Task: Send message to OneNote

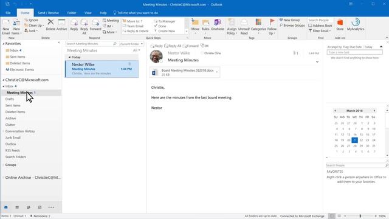Action: (218, 25)
